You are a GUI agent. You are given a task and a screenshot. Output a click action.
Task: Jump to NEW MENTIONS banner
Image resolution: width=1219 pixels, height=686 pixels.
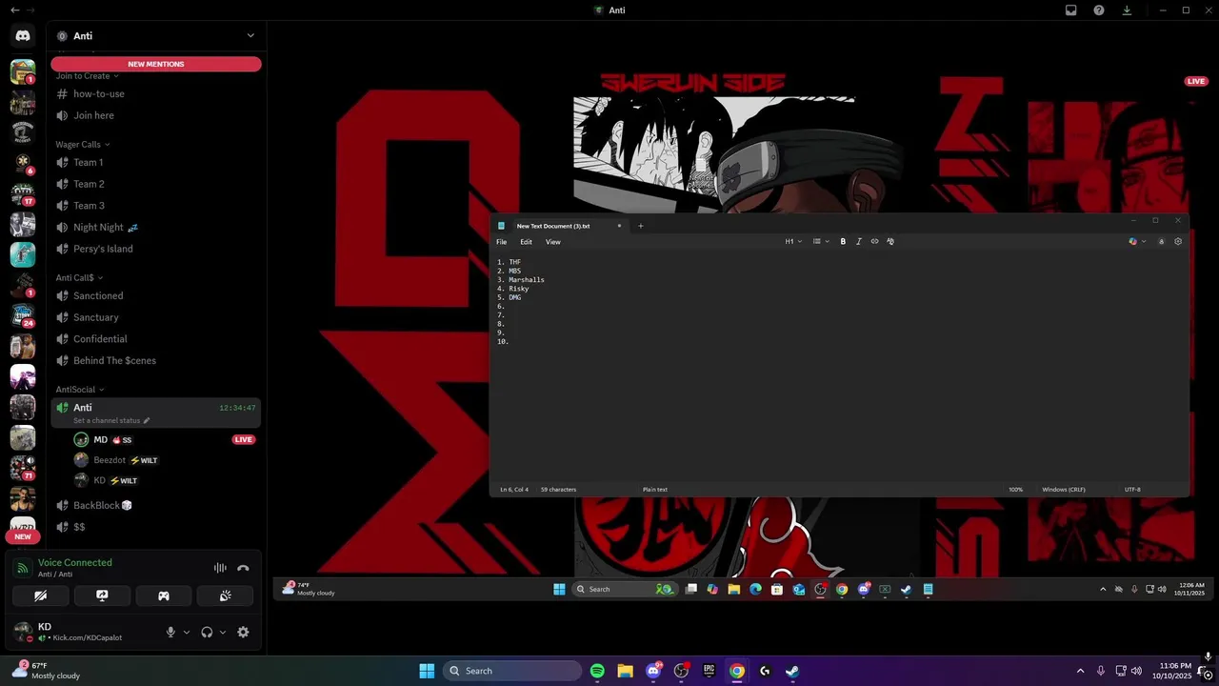click(x=156, y=64)
